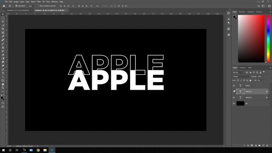Open the Windows Start button
This screenshot has height=153, width=272.
[3, 150]
